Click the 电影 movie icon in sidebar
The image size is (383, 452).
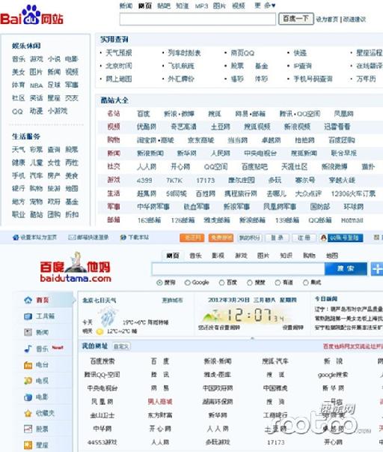28,397
